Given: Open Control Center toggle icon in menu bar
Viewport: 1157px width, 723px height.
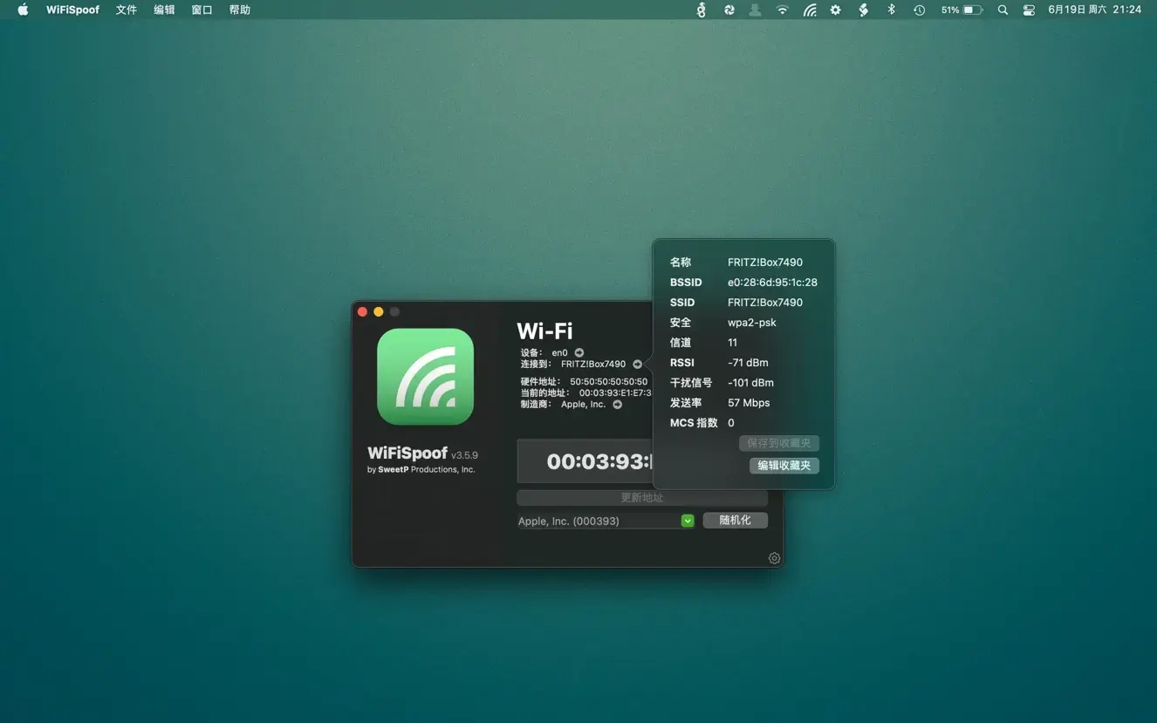Looking at the screenshot, I should pyautogui.click(x=1029, y=10).
